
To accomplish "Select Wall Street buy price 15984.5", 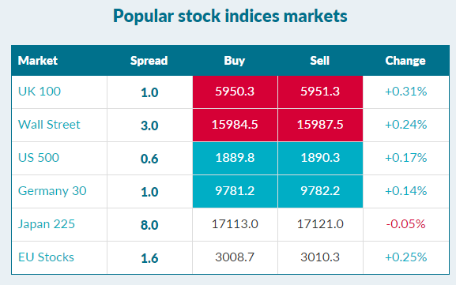I will point(235,126).
